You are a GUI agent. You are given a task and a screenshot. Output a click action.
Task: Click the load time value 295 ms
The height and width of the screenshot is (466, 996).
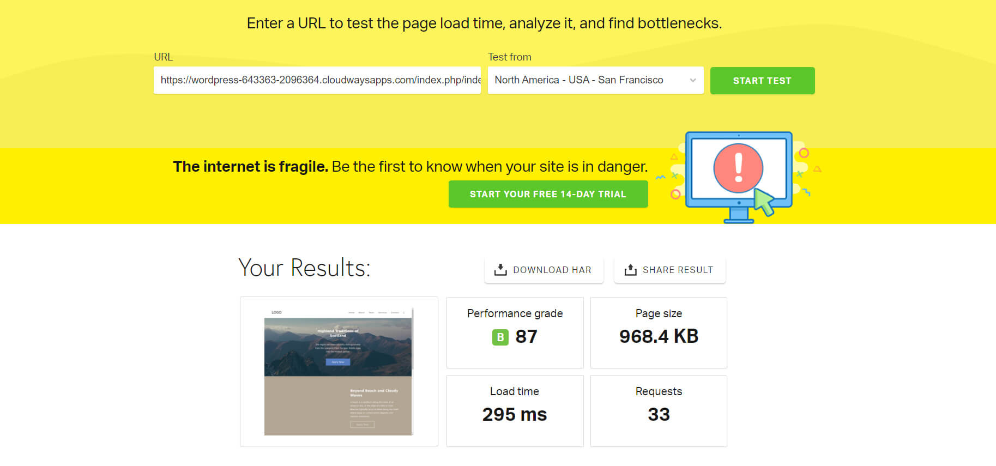coord(514,414)
